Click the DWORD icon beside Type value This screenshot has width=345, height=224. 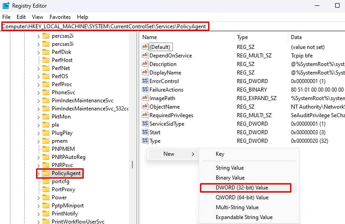click(x=145, y=141)
